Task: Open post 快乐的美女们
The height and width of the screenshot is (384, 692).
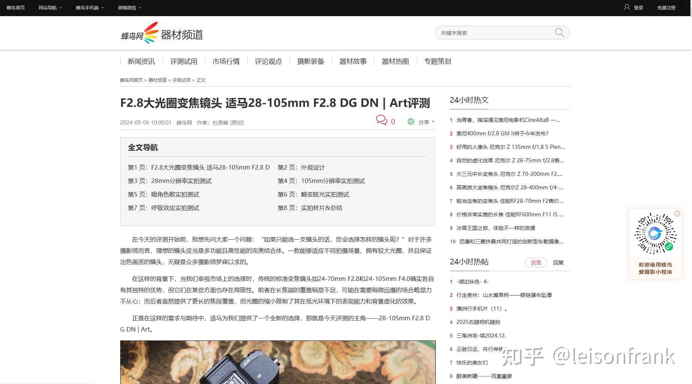Action: coord(472,363)
